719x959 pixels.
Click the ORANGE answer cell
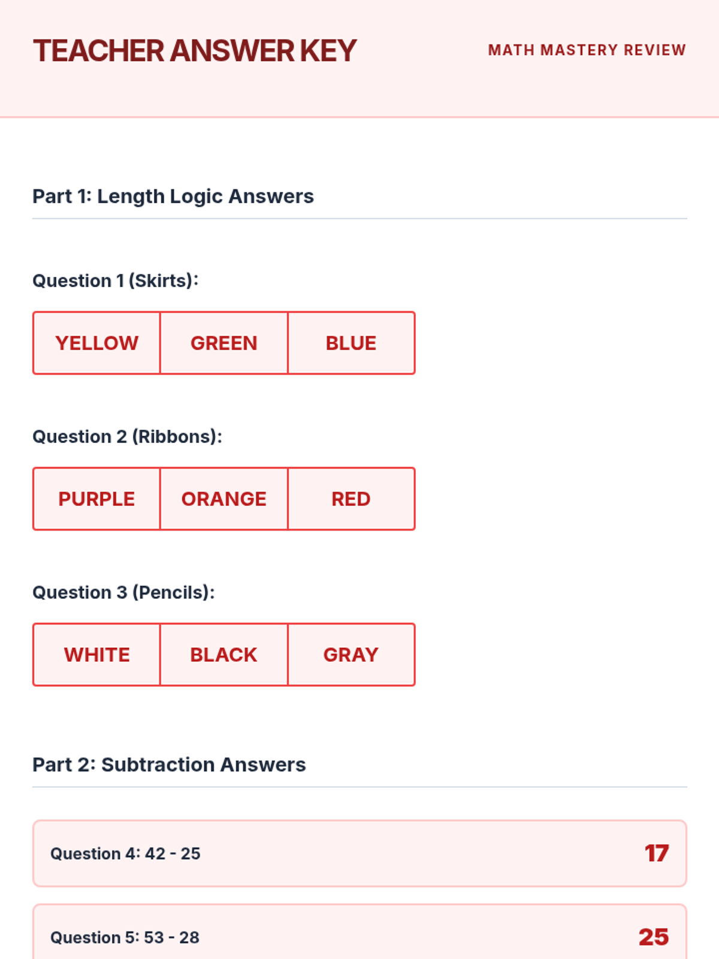pos(224,499)
